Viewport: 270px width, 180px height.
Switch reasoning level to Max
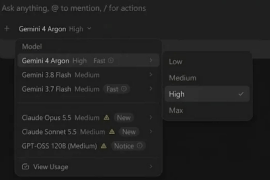point(207,110)
